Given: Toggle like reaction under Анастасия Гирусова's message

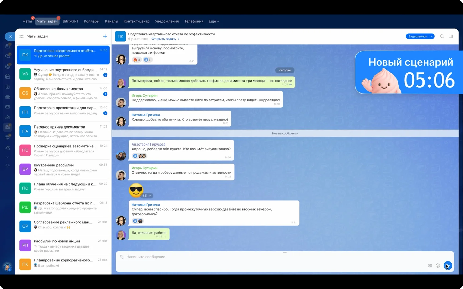Looking at the screenshot, I should 135,156.
